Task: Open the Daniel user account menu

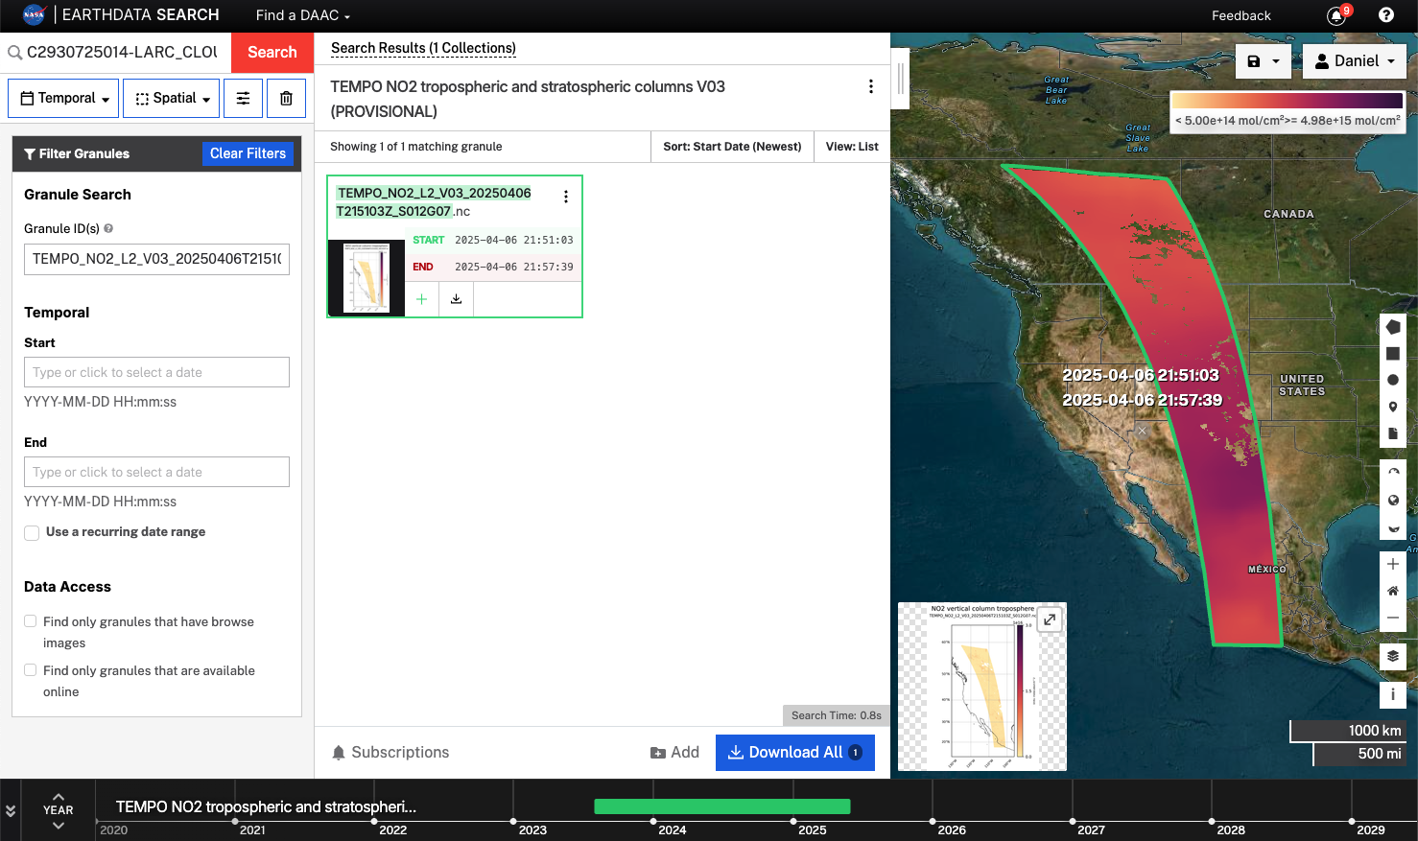Action: click(x=1354, y=60)
